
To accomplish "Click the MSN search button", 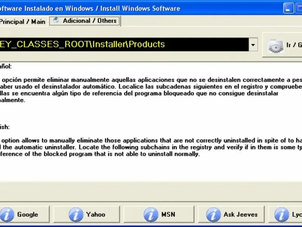I will [159, 214].
